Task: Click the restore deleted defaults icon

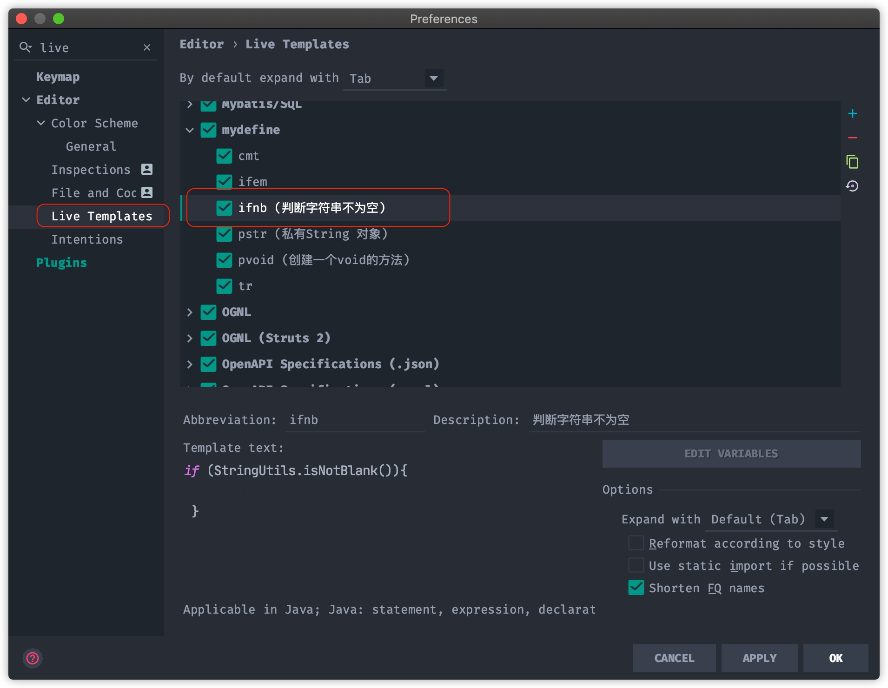Action: 852,186
